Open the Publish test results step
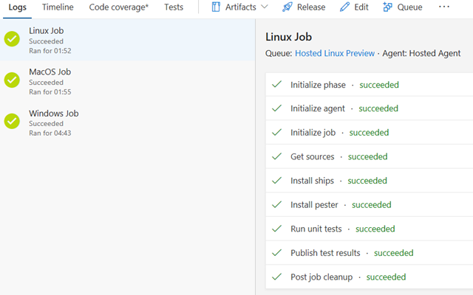 pyautogui.click(x=325, y=253)
